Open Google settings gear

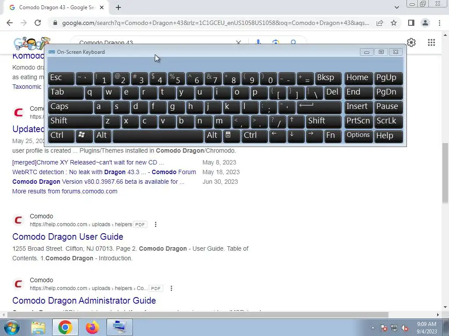pos(411,42)
